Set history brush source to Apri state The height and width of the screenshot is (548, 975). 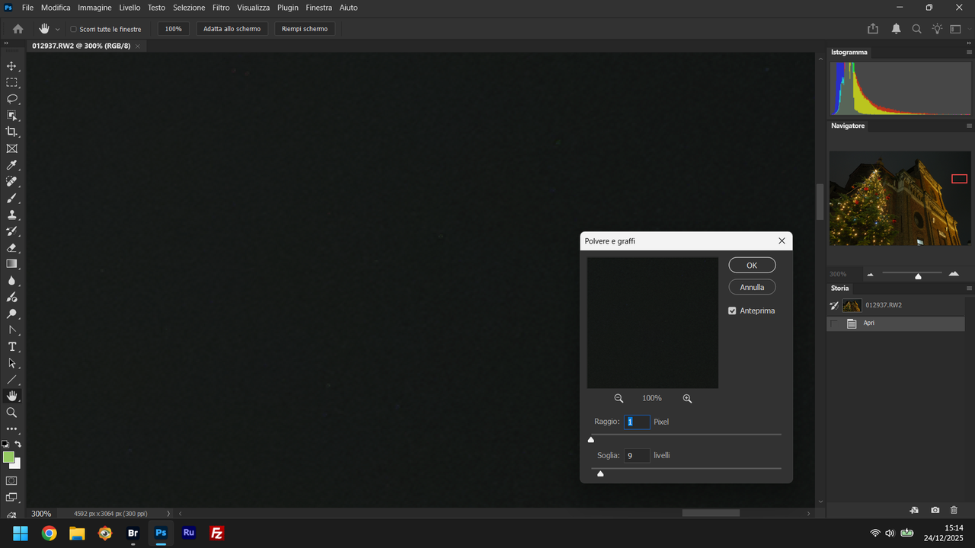(x=834, y=323)
